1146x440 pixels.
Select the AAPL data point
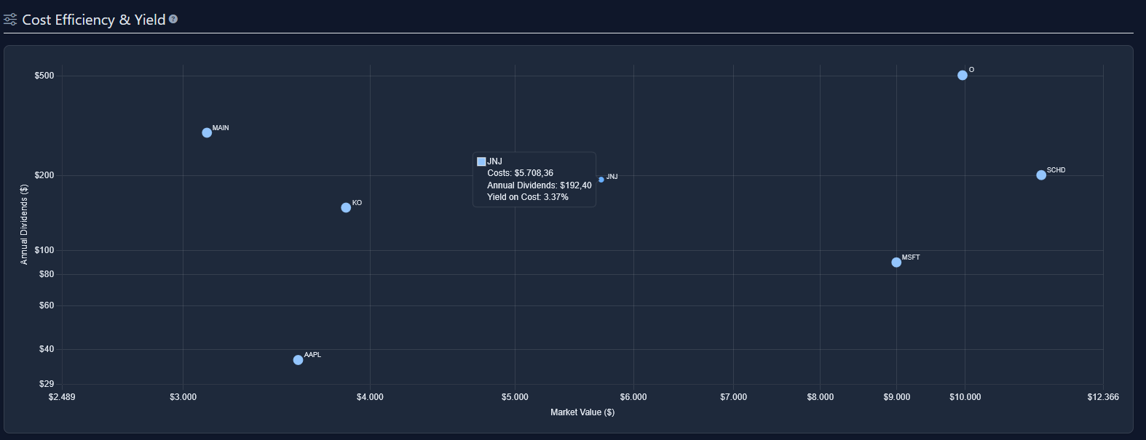298,360
